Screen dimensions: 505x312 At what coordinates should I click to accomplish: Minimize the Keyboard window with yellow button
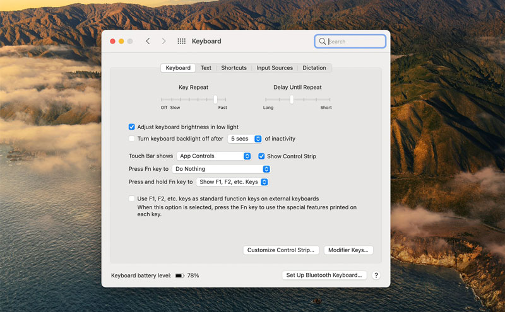click(121, 41)
